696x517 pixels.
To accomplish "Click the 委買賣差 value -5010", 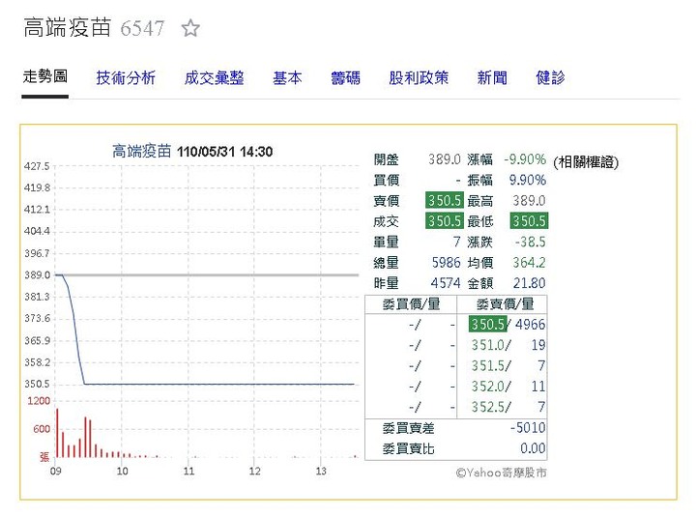I will tap(528, 428).
